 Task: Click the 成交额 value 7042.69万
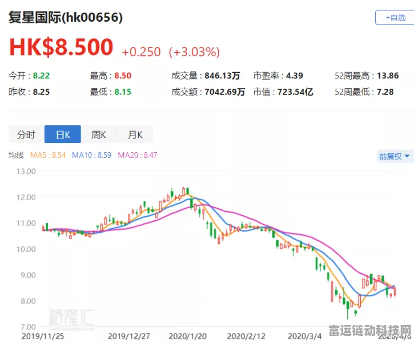[224, 92]
